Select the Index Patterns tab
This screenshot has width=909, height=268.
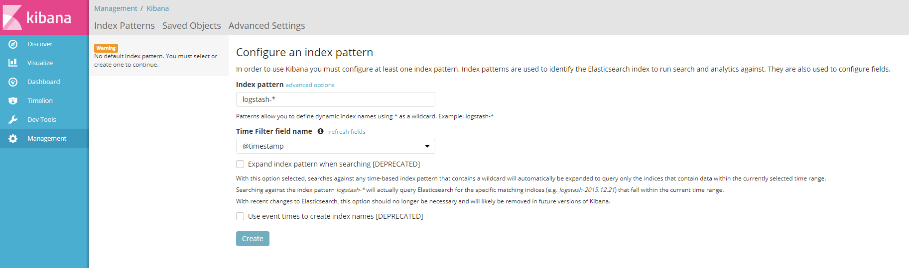[x=125, y=25]
